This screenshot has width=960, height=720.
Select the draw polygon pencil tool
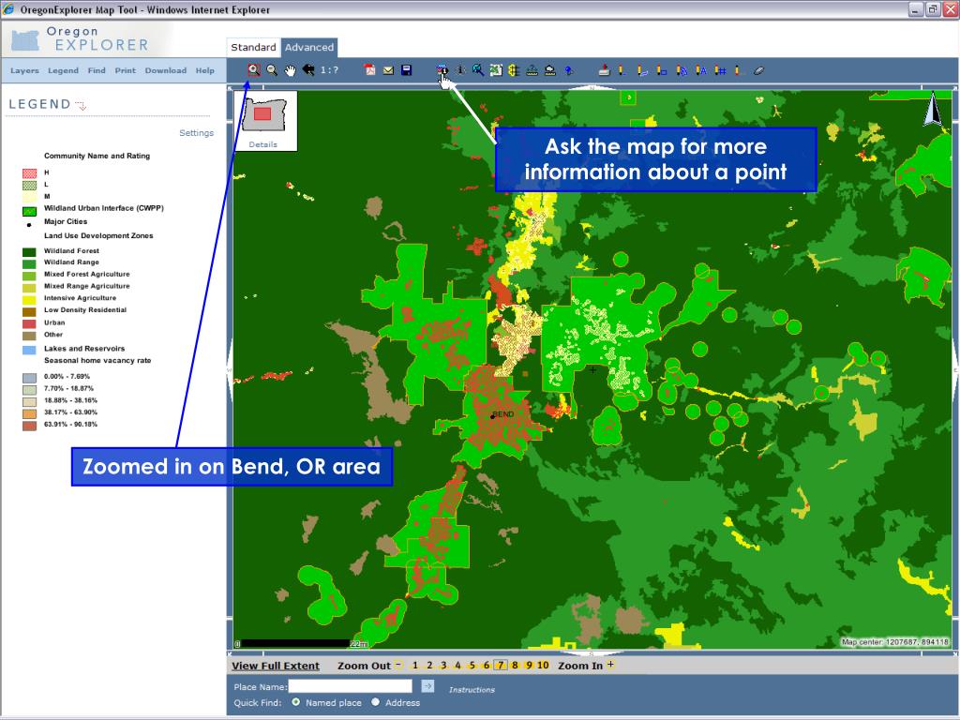coord(681,70)
